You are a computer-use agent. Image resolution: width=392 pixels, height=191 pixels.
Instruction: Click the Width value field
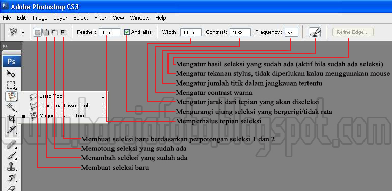click(191, 32)
